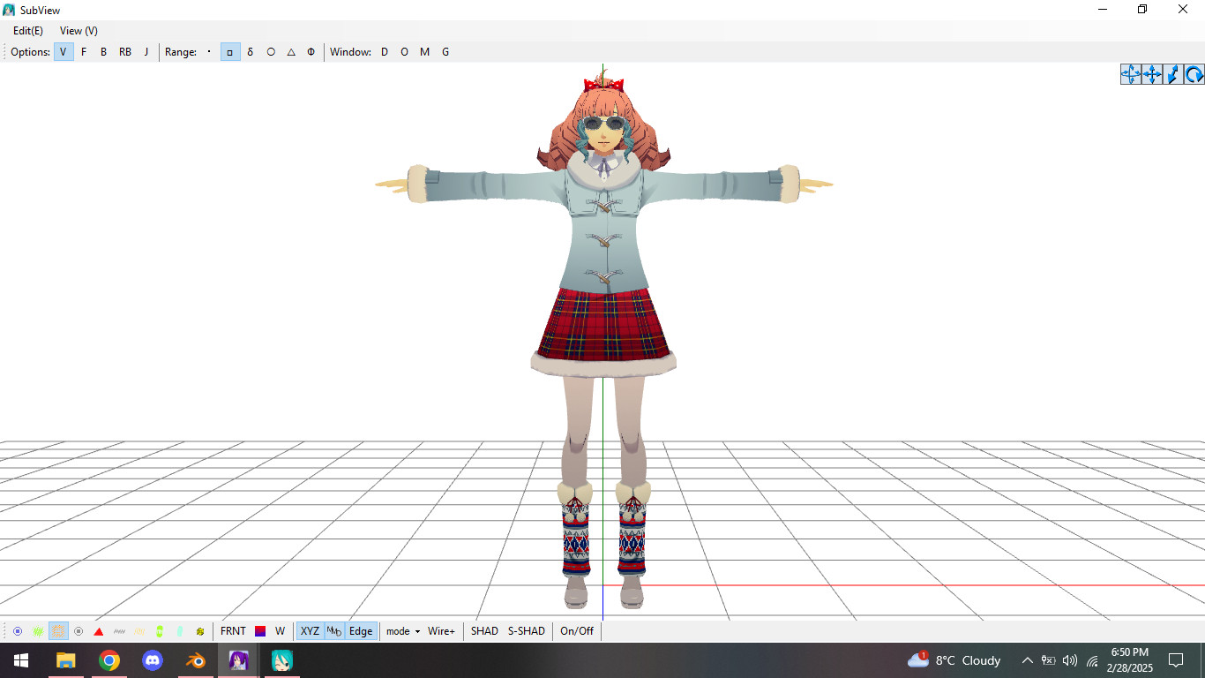The width and height of the screenshot is (1205, 678).
Task: Toggle the Edge display button
Action: [361, 631]
